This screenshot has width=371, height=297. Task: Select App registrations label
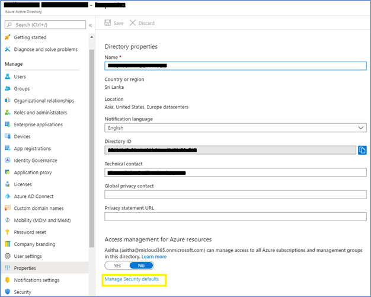point(33,148)
